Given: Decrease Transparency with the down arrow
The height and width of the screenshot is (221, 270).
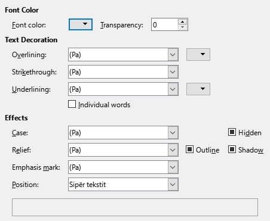Looking at the screenshot, I should 182,27.
